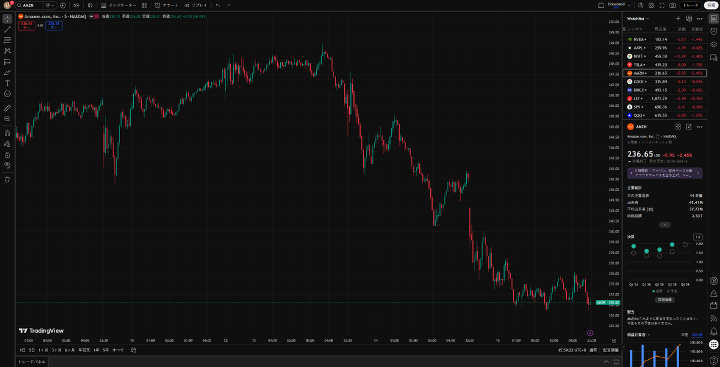
Task: Open go to date calendar icon
Action: pyautogui.click(x=133, y=350)
